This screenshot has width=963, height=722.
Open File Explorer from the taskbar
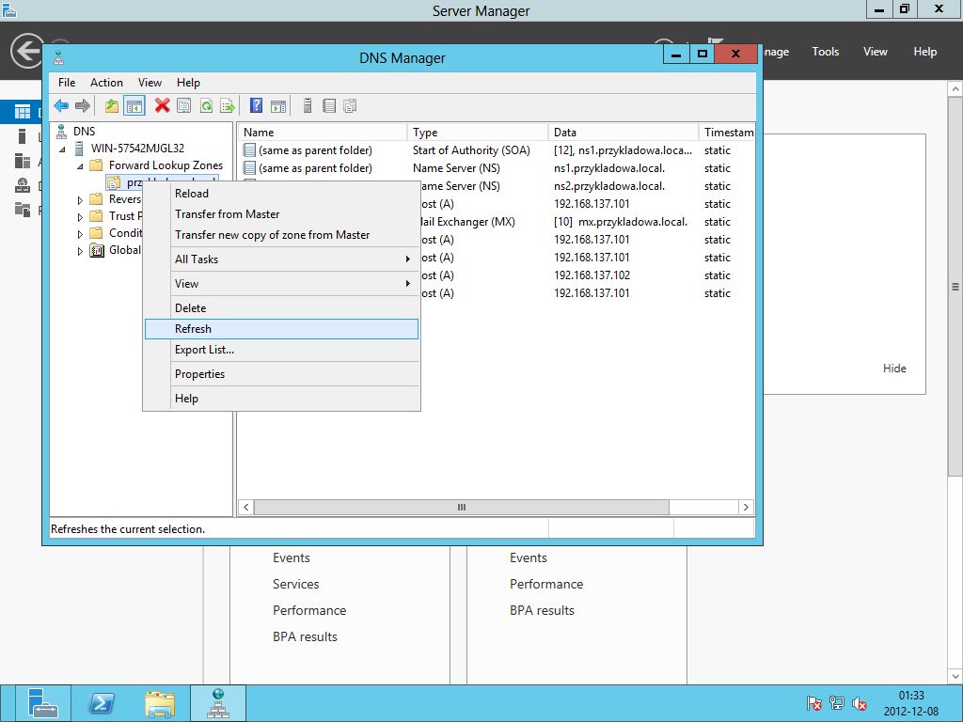pos(160,703)
